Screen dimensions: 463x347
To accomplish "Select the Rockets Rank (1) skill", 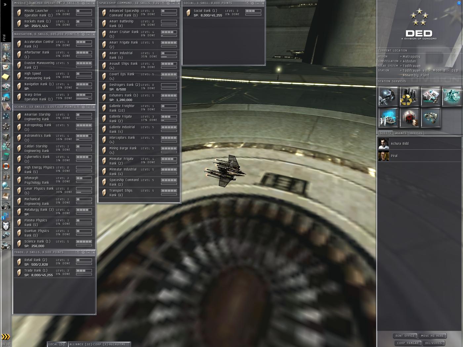I will 54,23.
